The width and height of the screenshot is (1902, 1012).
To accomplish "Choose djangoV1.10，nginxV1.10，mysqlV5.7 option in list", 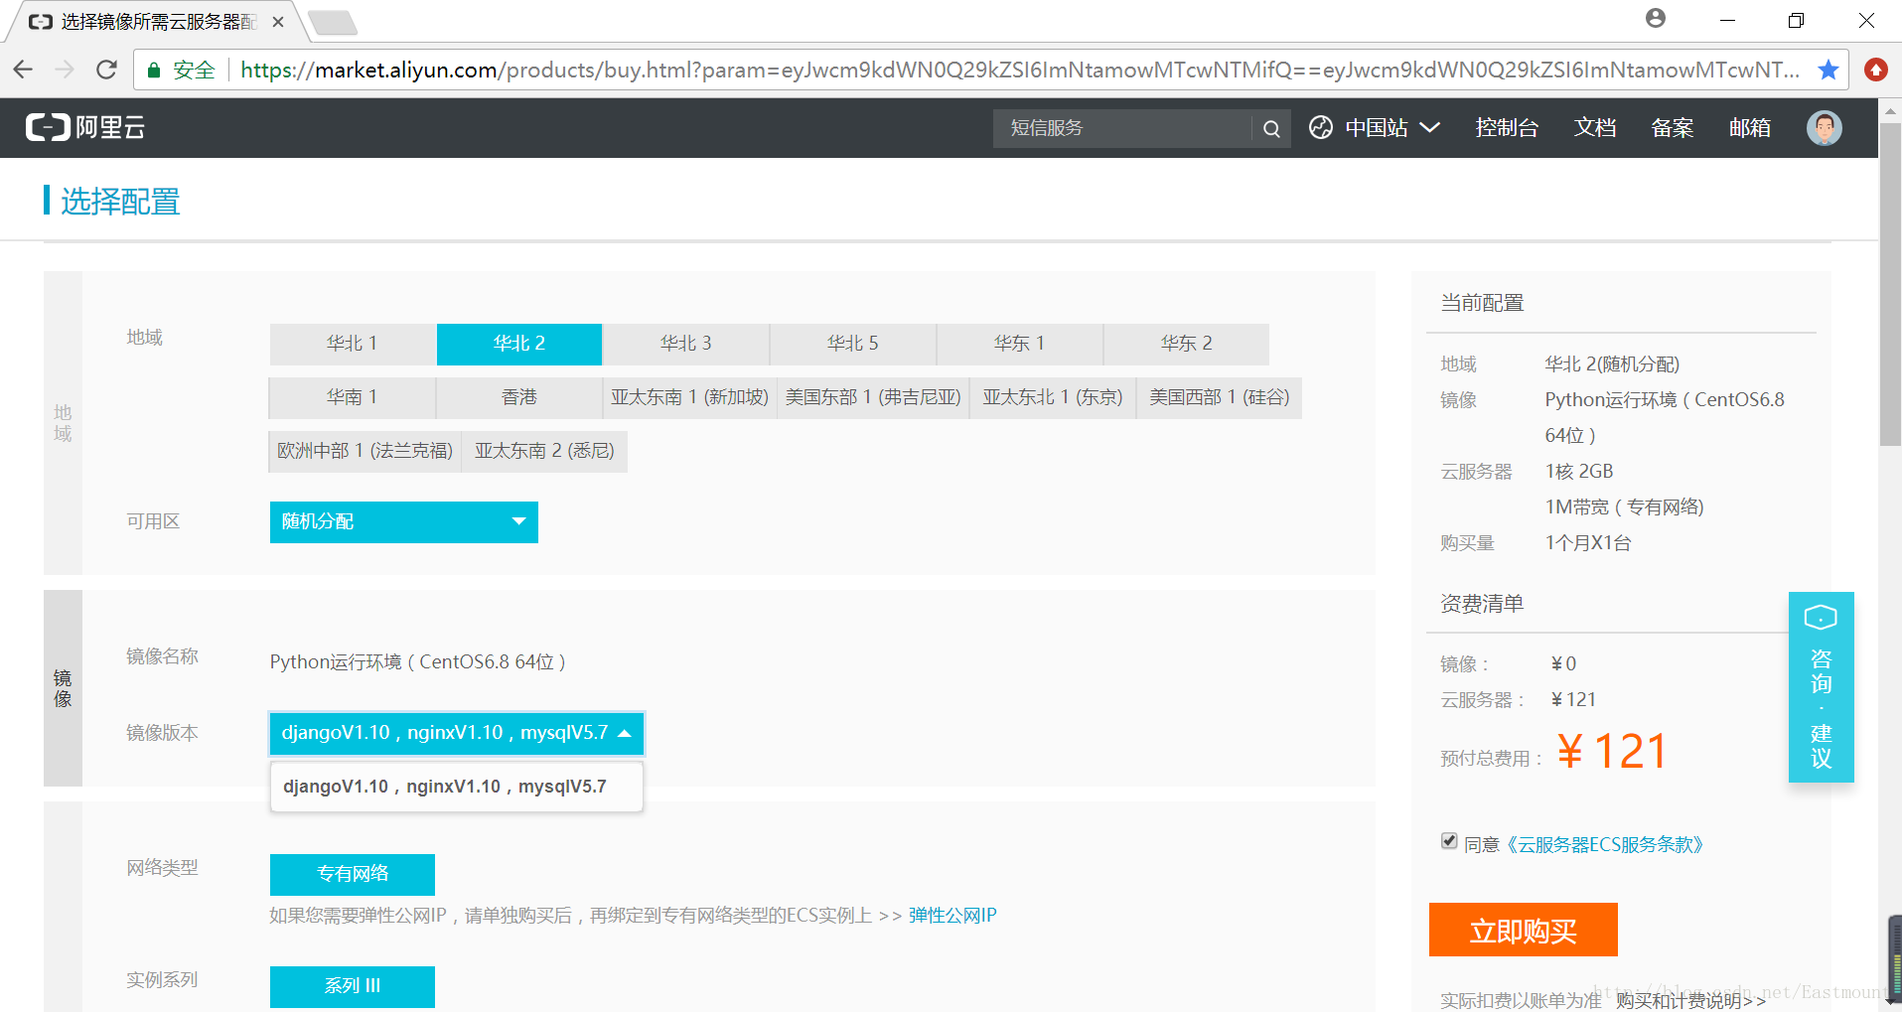I will pyautogui.click(x=456, y=787).
